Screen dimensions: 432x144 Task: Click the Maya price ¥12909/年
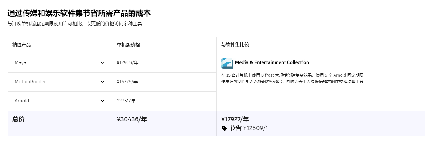128,63
